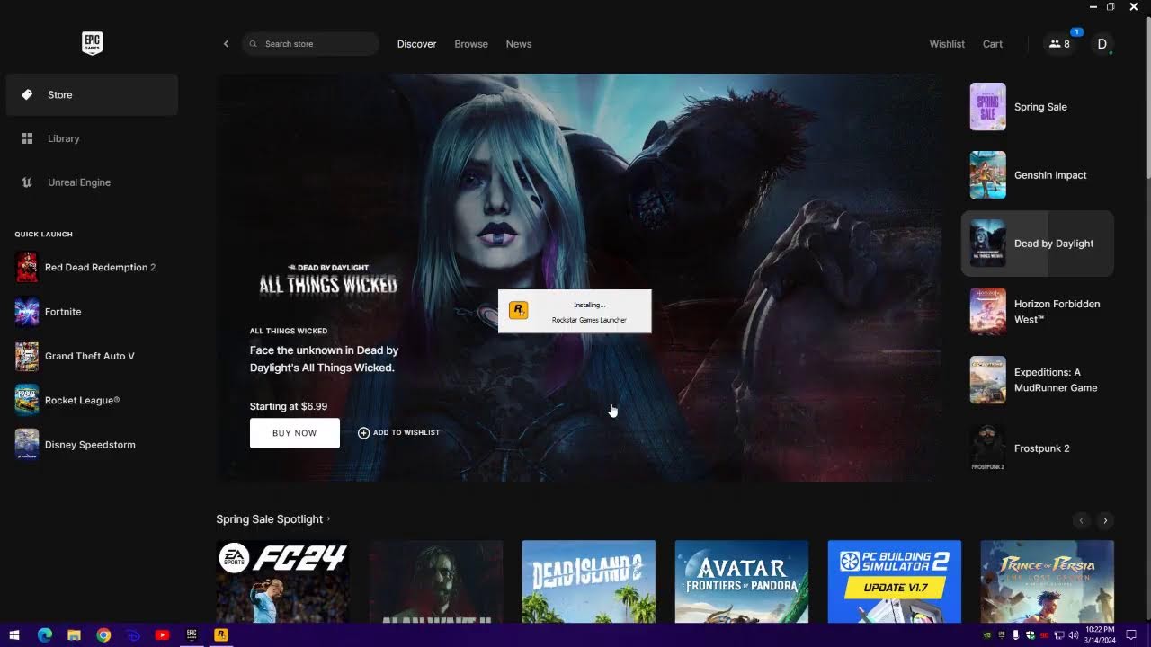1151x647 pixels.
Task: Show previous Spring Sale Spotlight games
Action: (x=1082, y=520)
